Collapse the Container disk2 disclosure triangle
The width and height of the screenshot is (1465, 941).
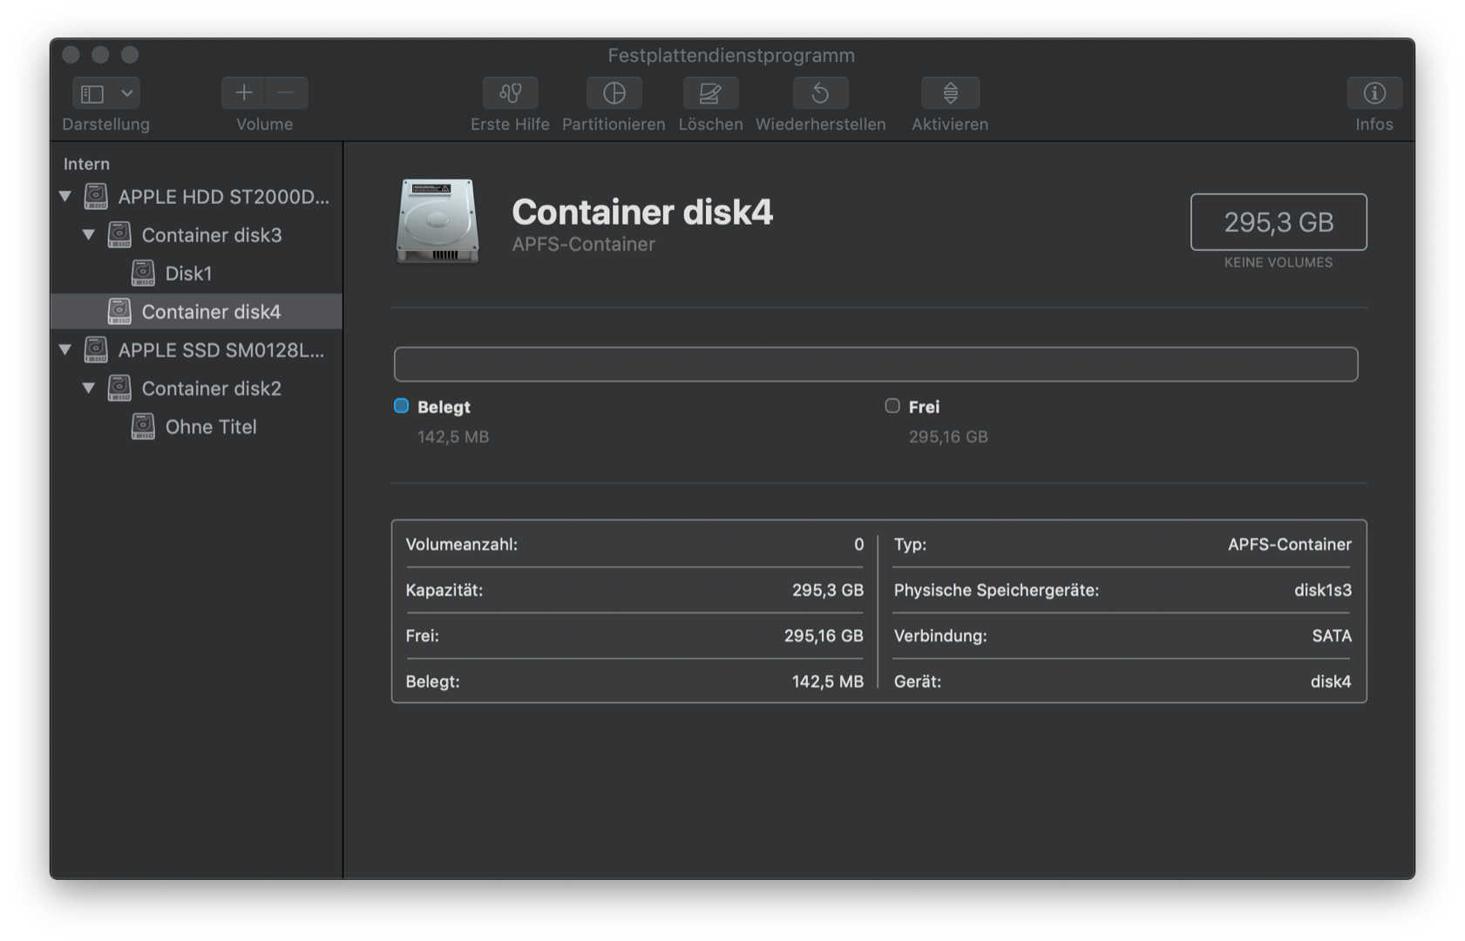[89, 389]
